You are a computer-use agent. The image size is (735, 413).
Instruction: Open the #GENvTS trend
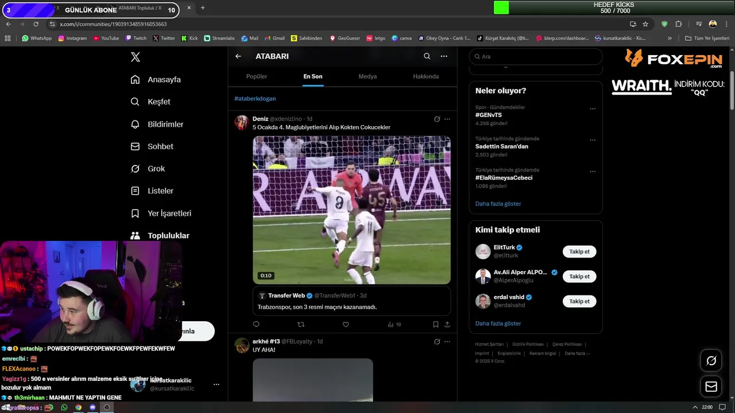pyautogui.click(x=488, y=115)
